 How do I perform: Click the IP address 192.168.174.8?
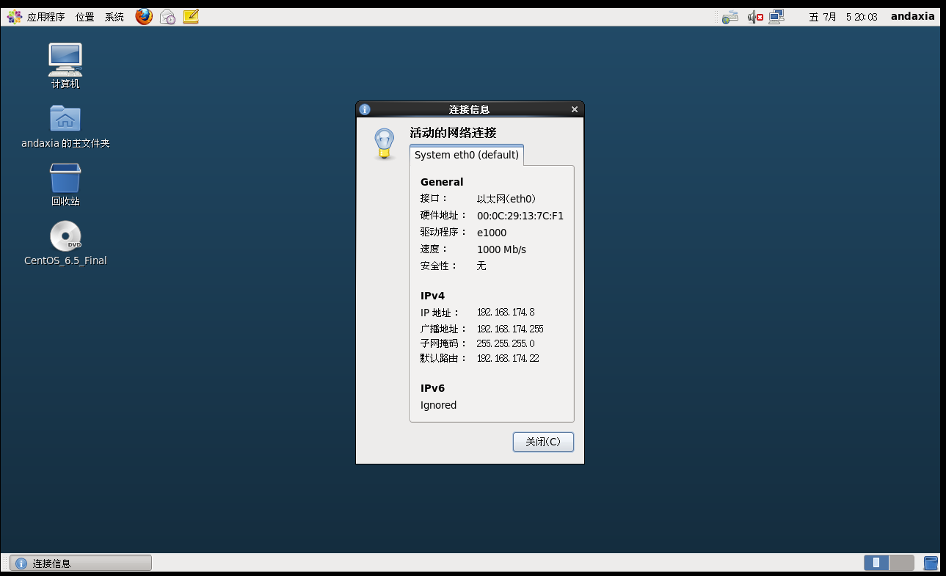(506, 313)
